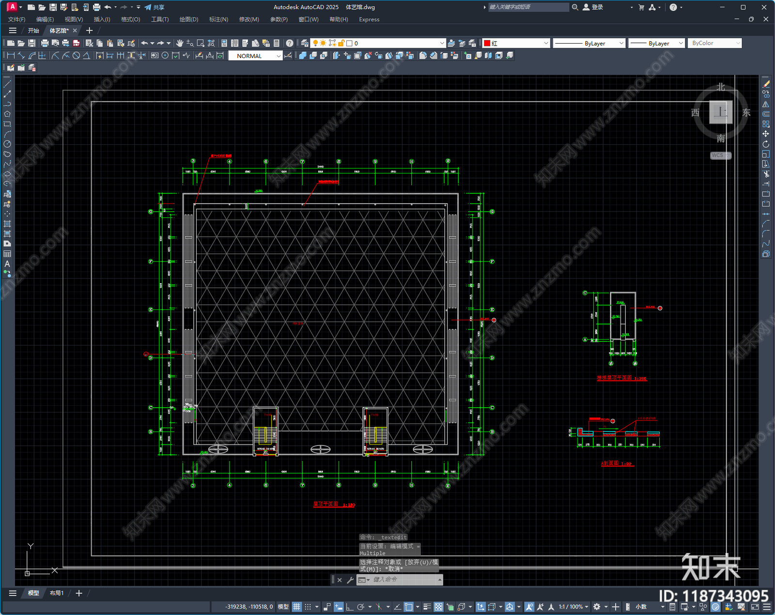Click the 共享 share button
775x615 pixels.
point(155,7)
